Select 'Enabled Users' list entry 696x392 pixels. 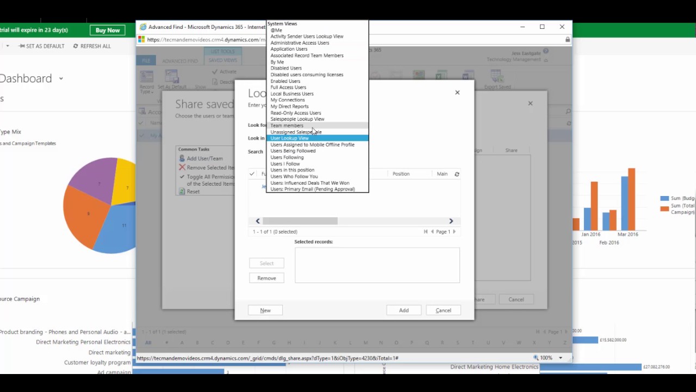coord(317,81)
